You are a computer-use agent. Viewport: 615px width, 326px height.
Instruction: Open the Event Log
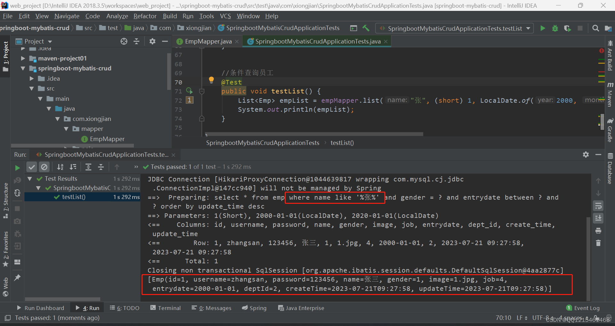[583, 308]
